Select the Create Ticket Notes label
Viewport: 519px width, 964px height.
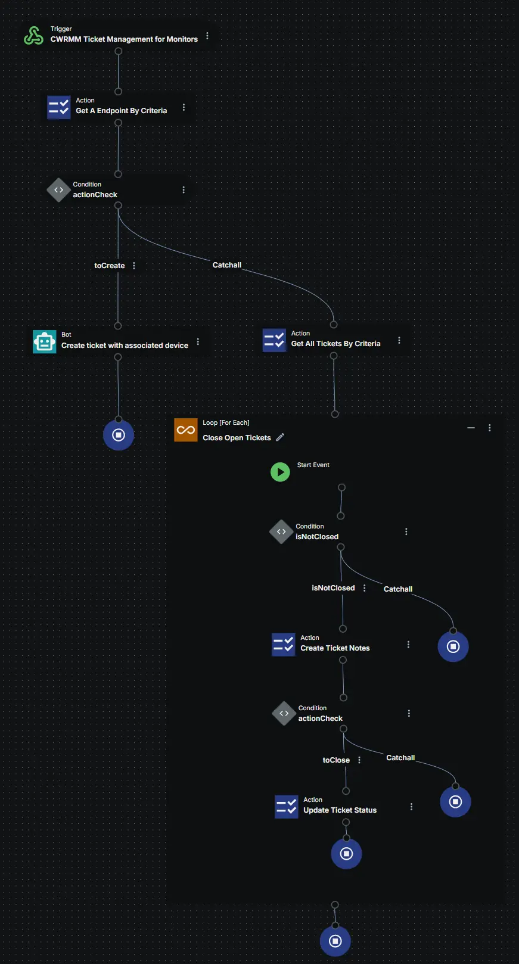[335, 648]
